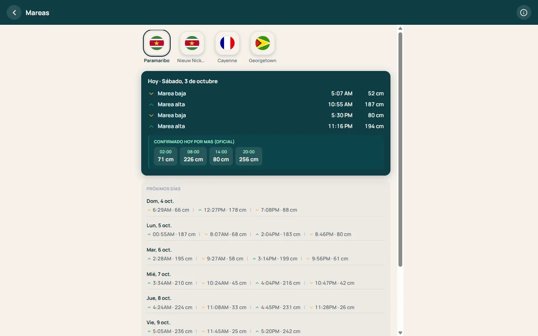Click the 10:55 AM high tide arrow

(x=151, y=105)
